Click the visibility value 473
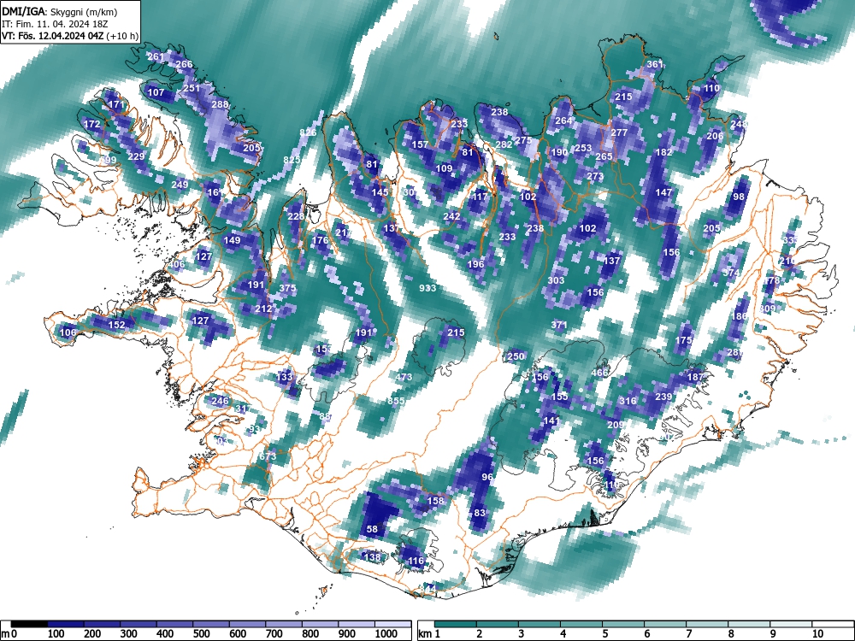 click(404, 377)
